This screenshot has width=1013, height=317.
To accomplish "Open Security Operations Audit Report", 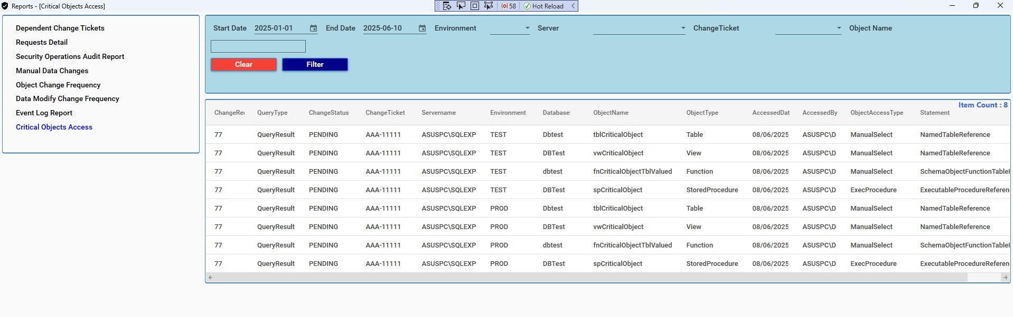I will [x=70, y=56].
